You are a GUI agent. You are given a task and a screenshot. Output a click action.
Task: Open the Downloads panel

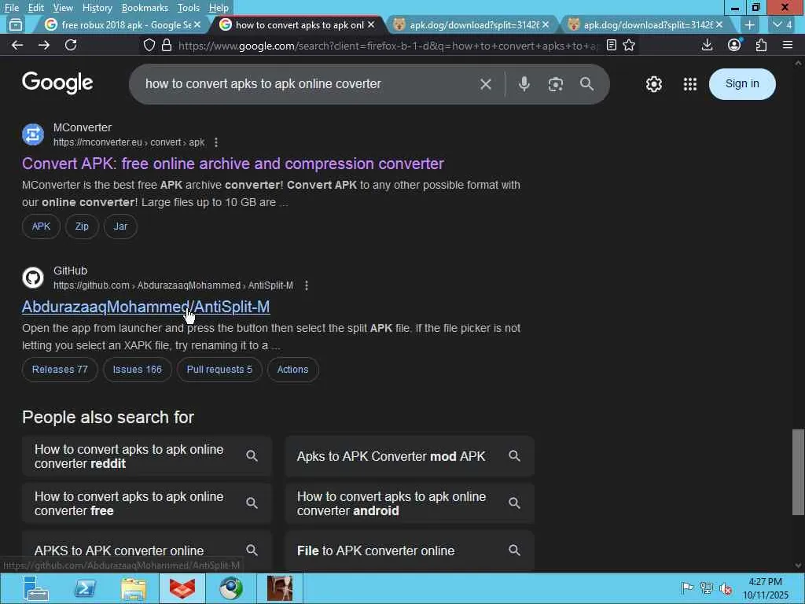[x=707, y=45]
